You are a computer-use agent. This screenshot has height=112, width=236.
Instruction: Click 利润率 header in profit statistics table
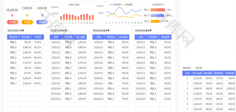point(38,37)
